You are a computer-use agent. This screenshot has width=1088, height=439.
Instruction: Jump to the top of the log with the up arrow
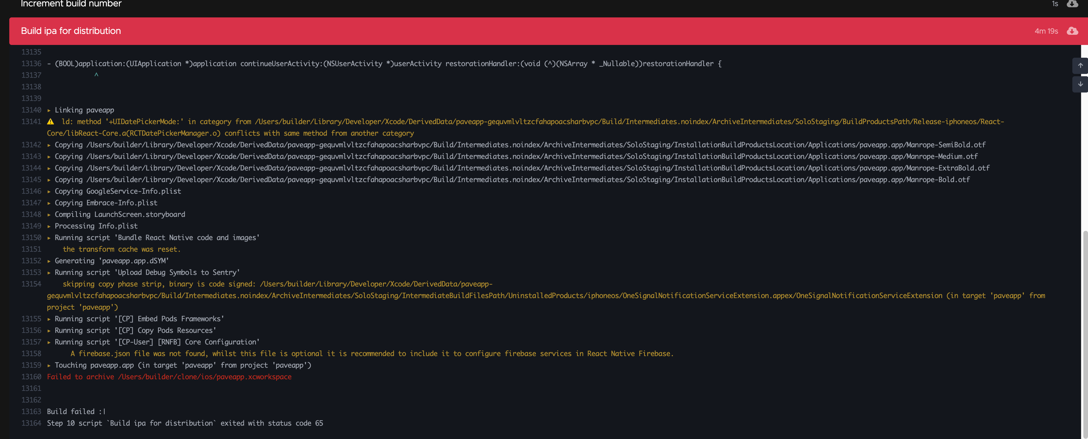(x=1080, y=66)
